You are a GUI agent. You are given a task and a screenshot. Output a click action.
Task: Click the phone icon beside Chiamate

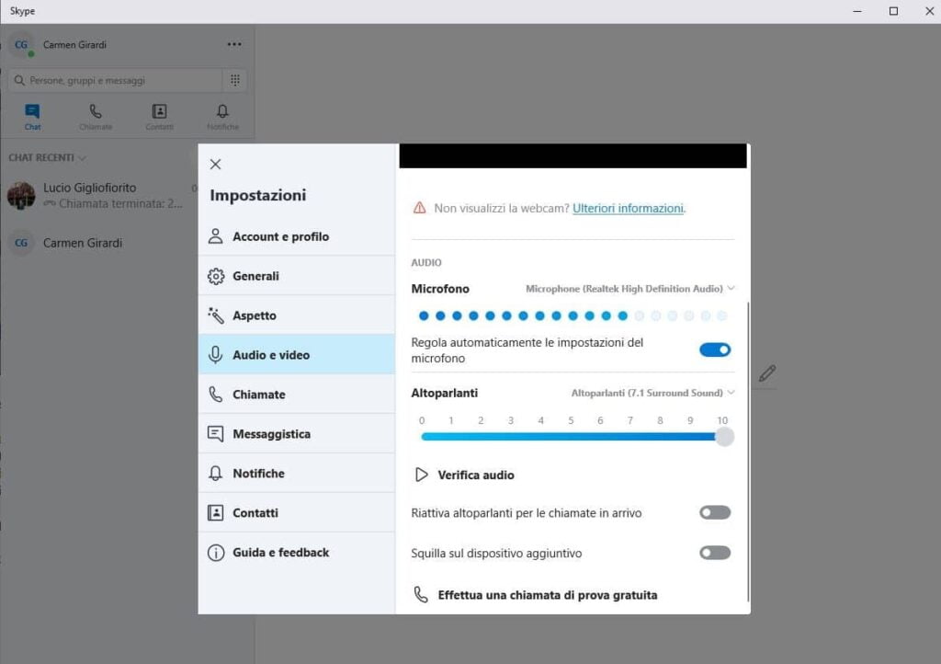[215, 395]
